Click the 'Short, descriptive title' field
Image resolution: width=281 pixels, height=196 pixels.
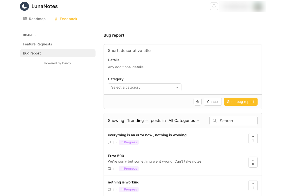click(182, 50)
